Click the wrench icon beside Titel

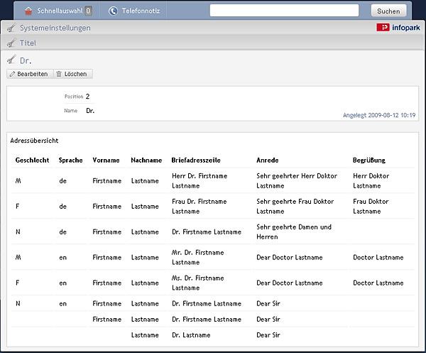[x=11, y=43]
